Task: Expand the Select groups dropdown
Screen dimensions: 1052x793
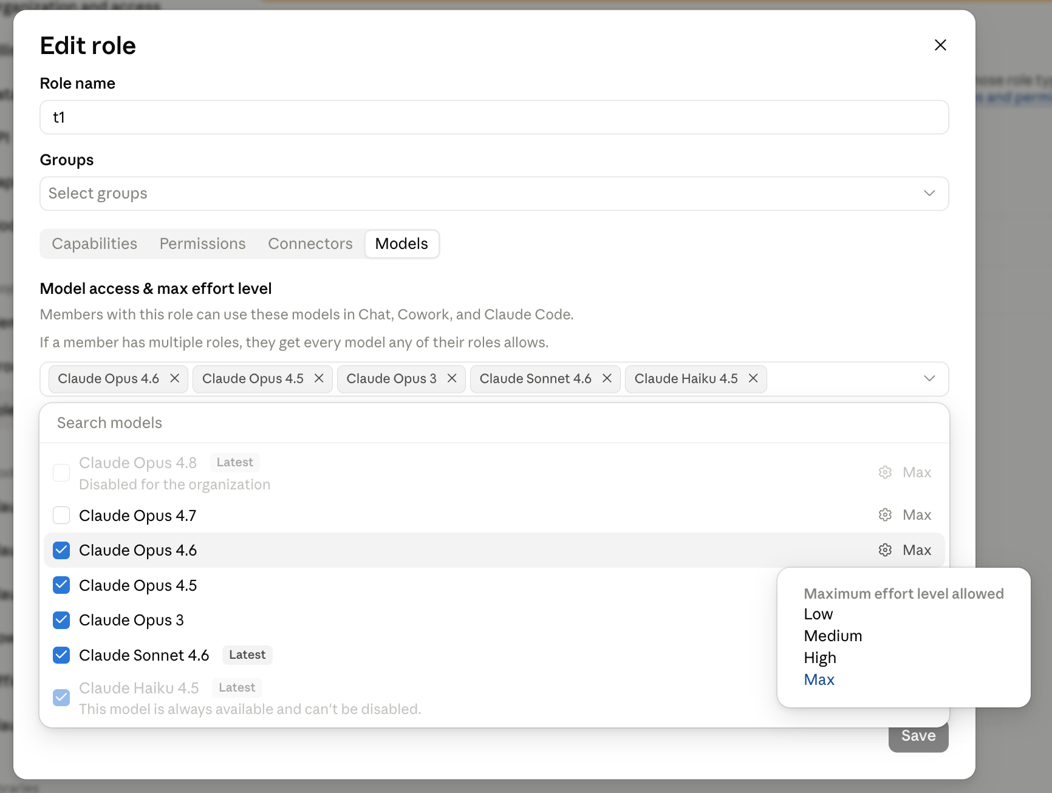Action: click(494, 194)
